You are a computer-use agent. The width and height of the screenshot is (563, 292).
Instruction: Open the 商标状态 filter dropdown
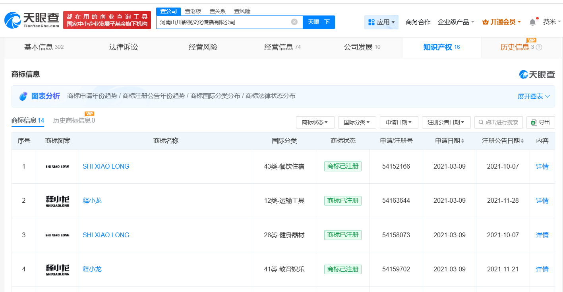(x=315, y=122)
